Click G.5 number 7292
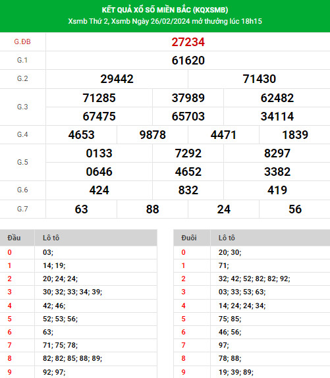 point(188,153)
